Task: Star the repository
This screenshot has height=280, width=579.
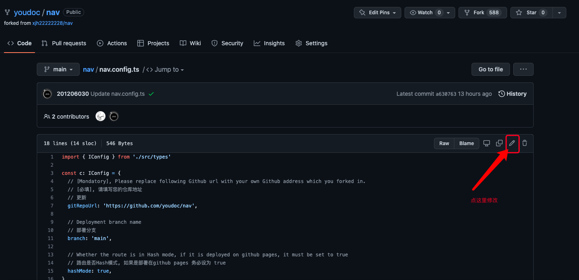Action: click(x=531, y=13)
